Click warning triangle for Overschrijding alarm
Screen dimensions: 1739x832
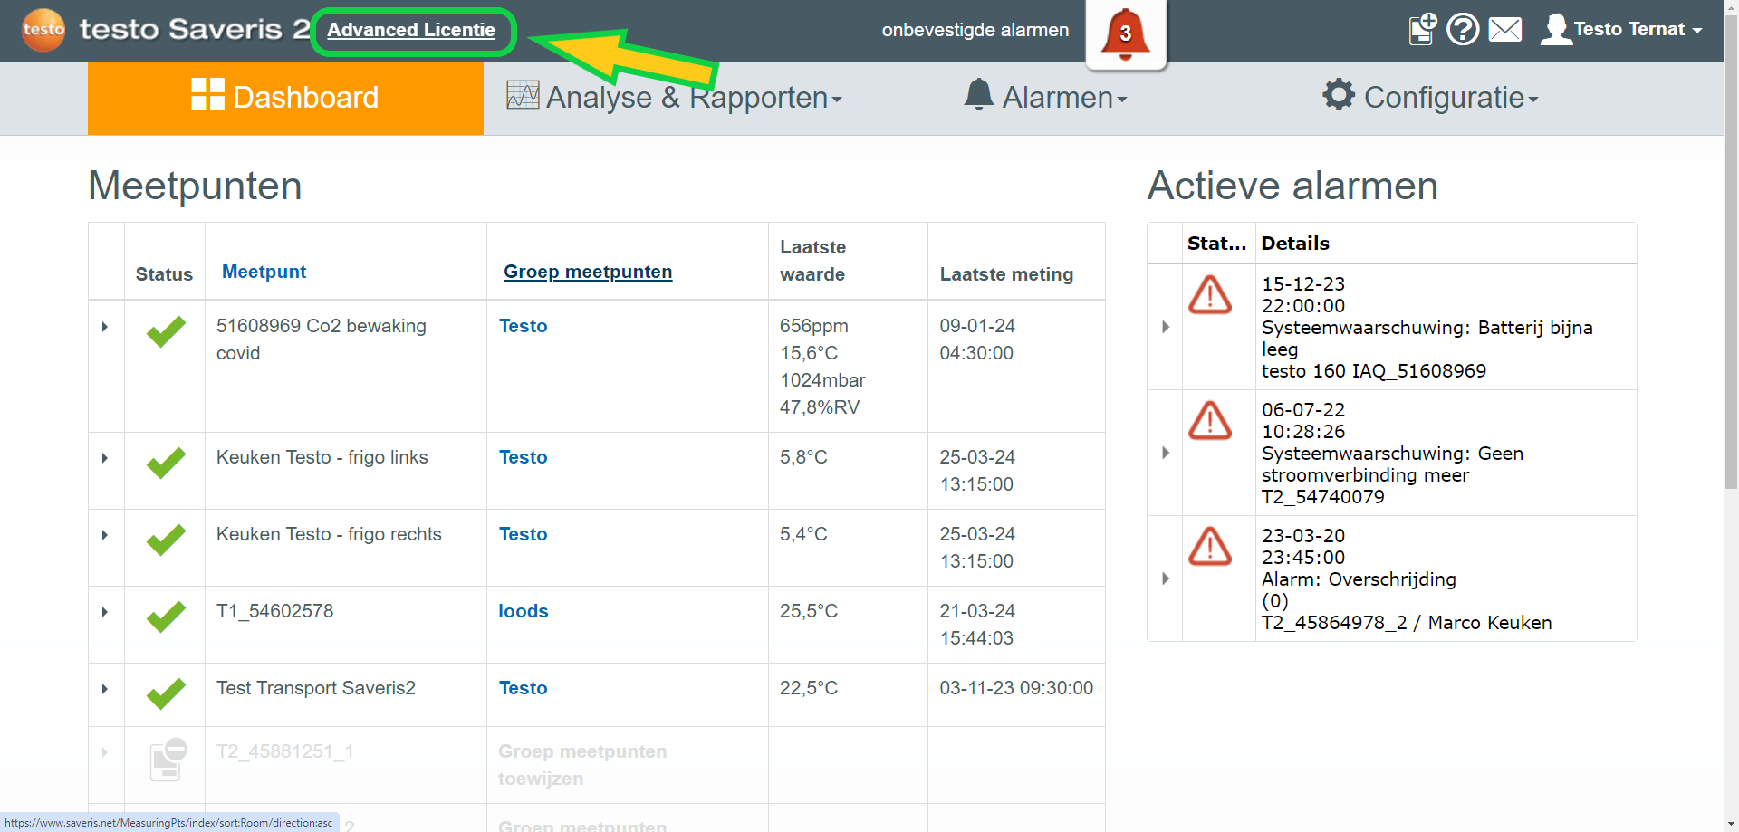[1210, 547]
